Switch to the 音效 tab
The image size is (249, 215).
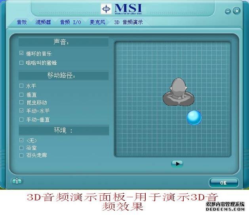(x=22, y=22)
